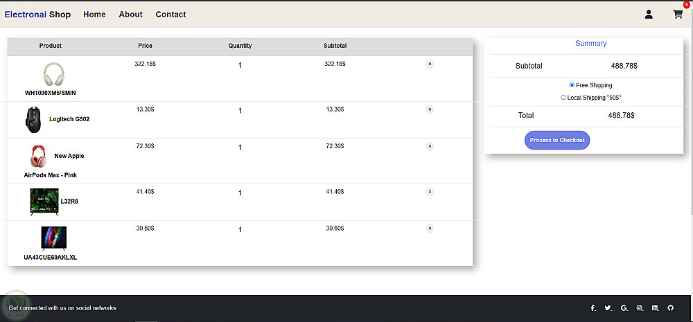Screen dimensions: 693x322
Task: Click quantity 1 in Logitech G502 row
Action: coord(240,110)
